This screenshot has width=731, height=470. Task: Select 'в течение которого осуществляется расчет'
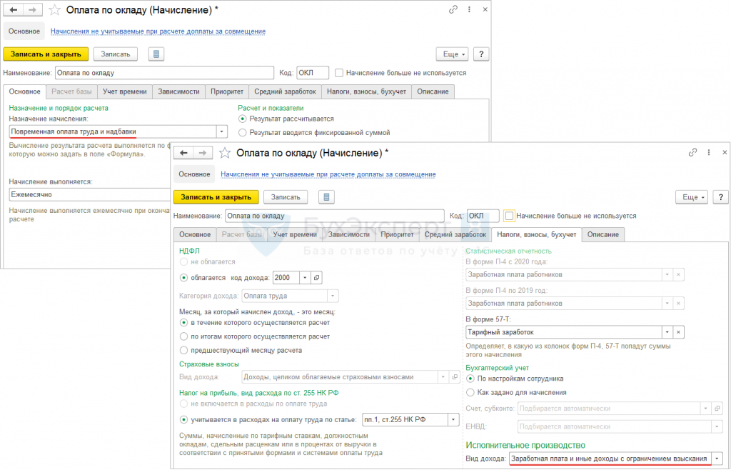point(183,322)
